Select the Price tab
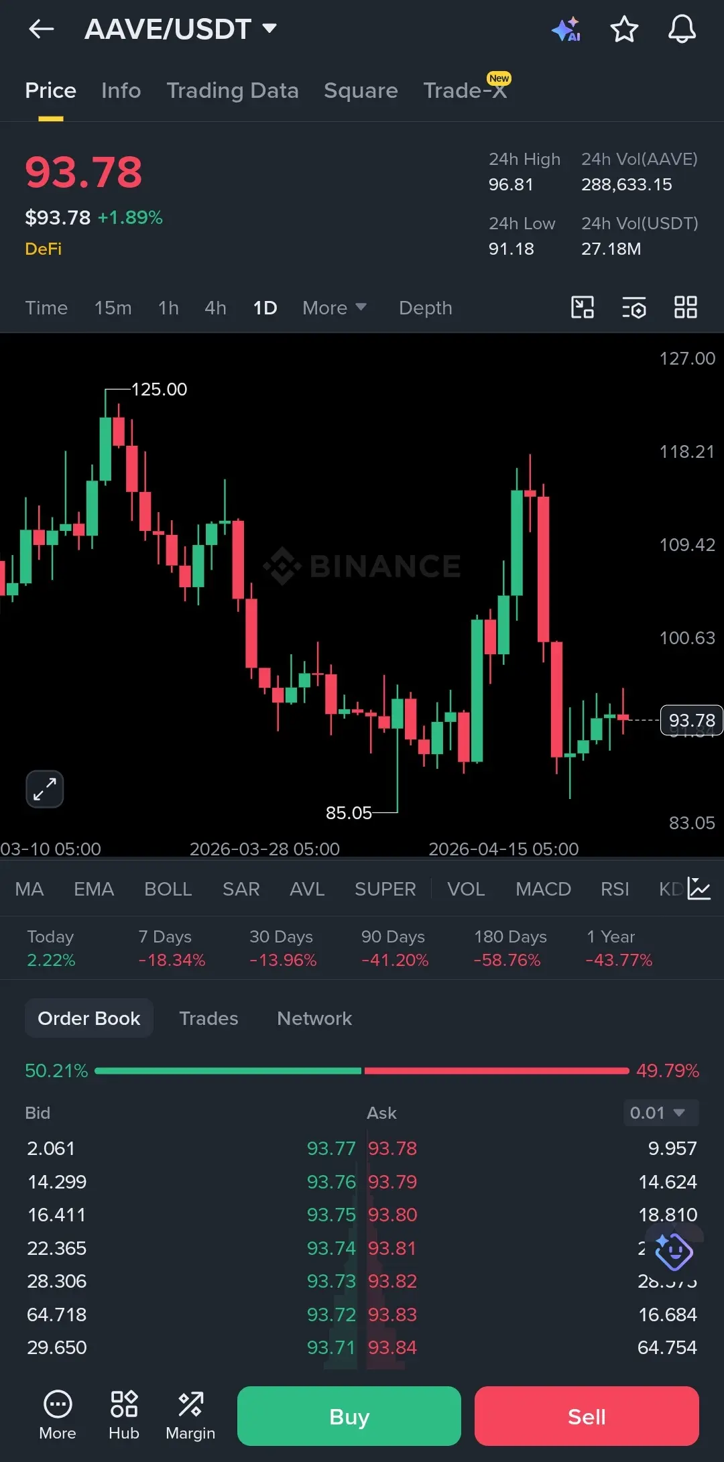This screenshot has height=1462, width=724. (x=50, y=90)
